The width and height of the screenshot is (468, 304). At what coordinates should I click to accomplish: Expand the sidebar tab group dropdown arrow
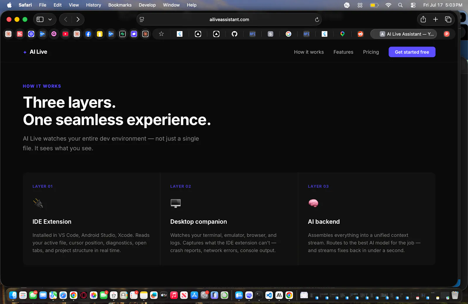[50, 19]
